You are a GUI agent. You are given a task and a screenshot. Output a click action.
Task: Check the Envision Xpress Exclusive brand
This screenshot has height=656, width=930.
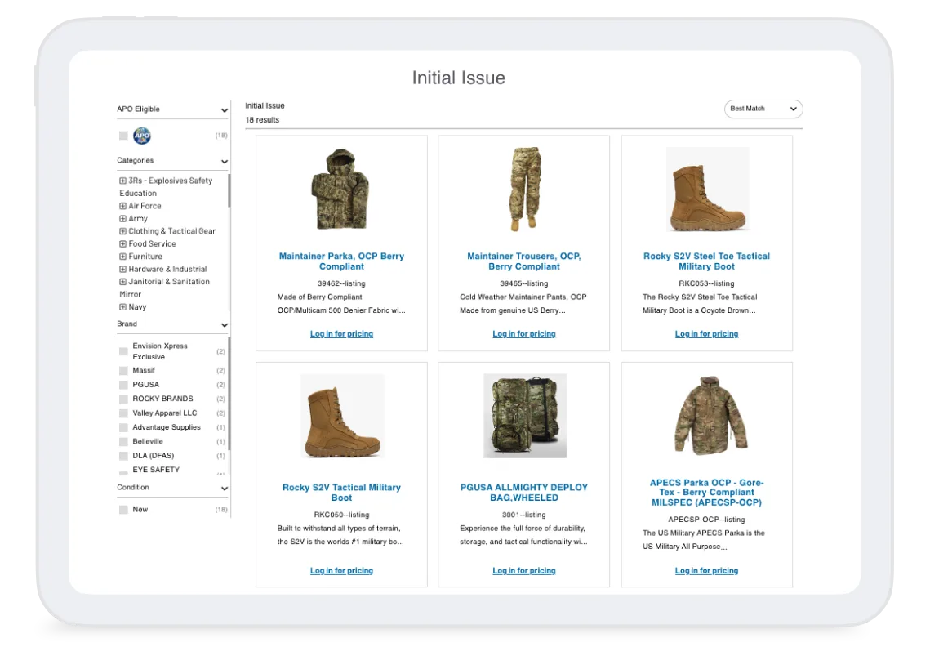(123, 351)
